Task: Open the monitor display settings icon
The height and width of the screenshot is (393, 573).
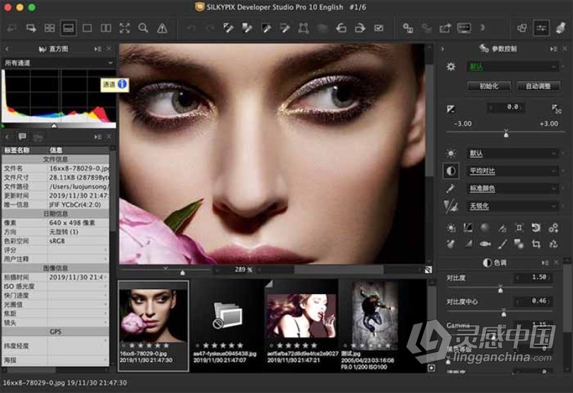Action: [x=464, y=28]
